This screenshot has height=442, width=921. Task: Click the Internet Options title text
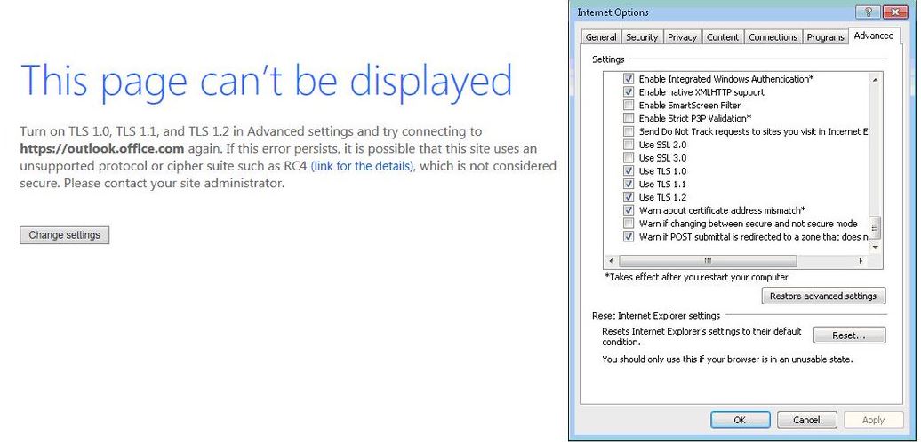(x=613, y=12)
